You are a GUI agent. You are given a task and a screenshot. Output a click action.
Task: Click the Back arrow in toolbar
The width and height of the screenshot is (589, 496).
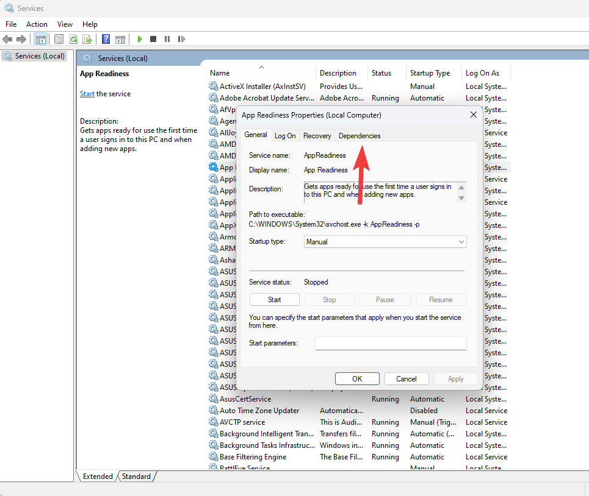(x=7, y=39)
